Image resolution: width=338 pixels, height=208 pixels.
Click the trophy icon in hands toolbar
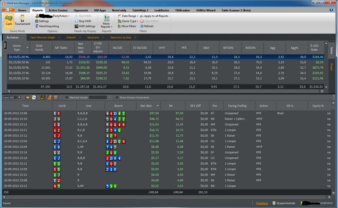[x=55, y=98]
